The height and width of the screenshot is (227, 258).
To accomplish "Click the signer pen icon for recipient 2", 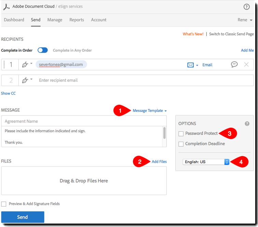I will (x=25, y=81).
